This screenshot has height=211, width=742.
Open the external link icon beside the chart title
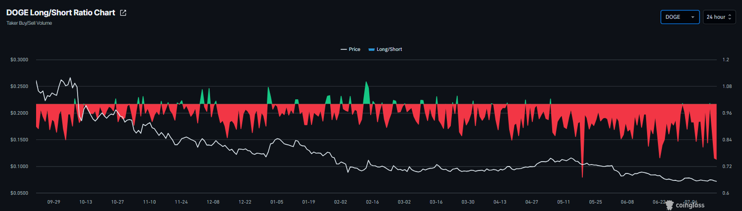[x=123, y=13]
